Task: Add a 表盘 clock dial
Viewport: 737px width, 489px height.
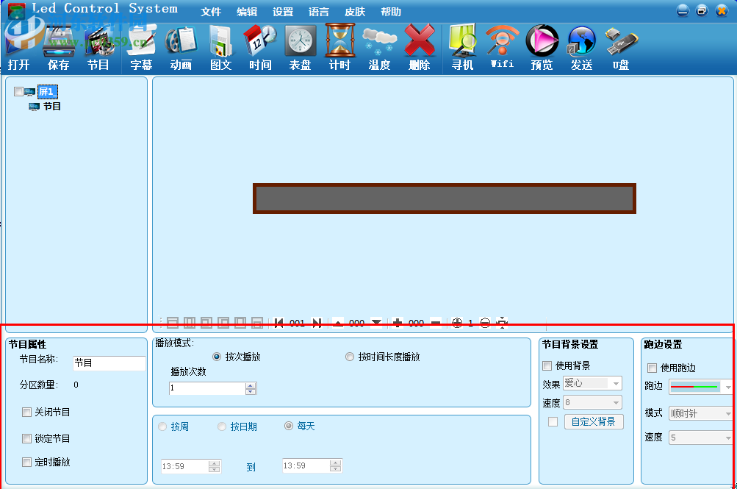Action: [300, 46]
